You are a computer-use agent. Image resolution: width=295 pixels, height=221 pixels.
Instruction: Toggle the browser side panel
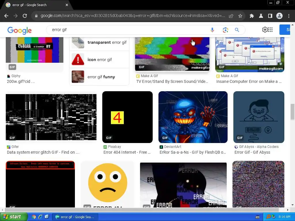[x=270, y=16]
